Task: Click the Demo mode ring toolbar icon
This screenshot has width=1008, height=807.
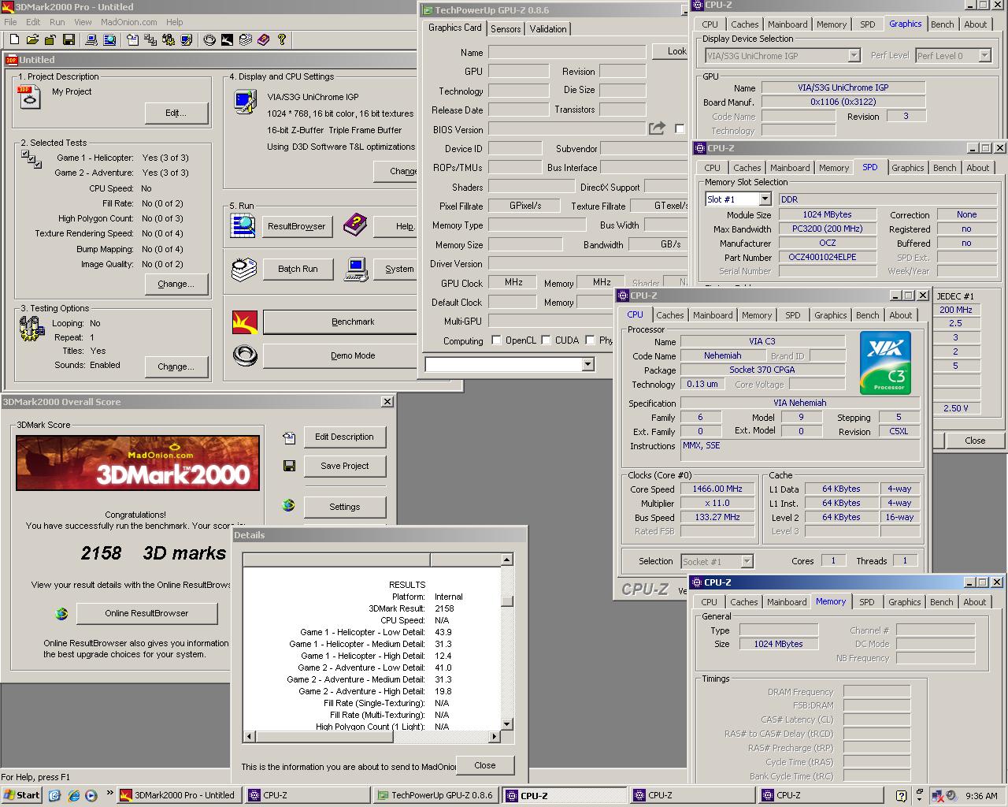Action: pos(209,39)
